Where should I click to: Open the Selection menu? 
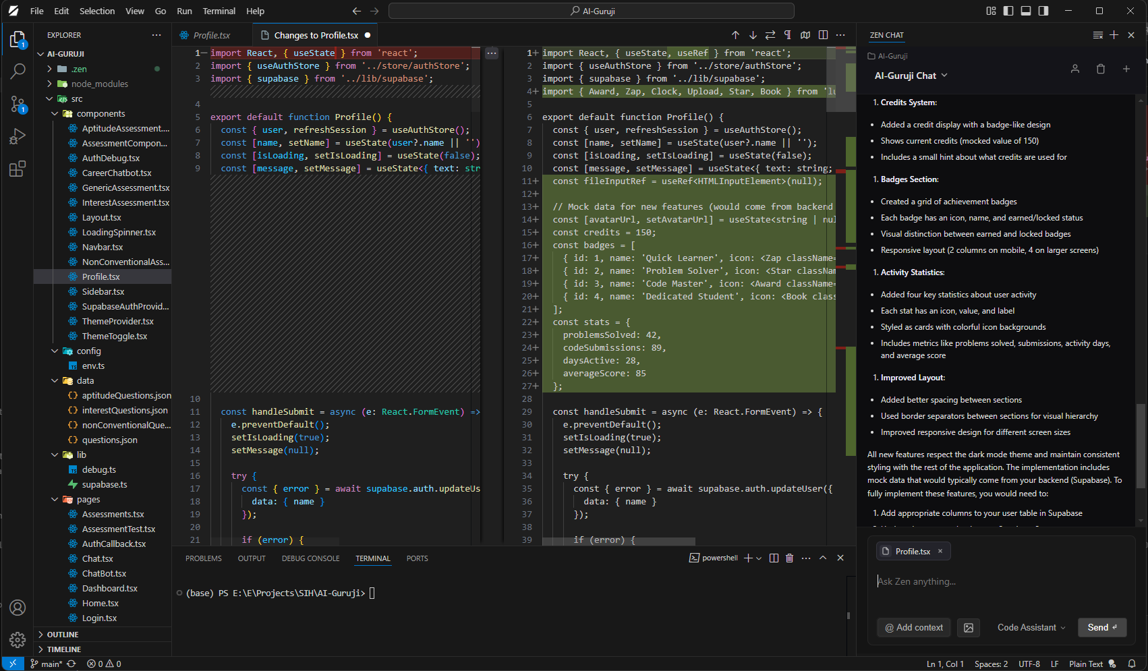coord(97,11)
